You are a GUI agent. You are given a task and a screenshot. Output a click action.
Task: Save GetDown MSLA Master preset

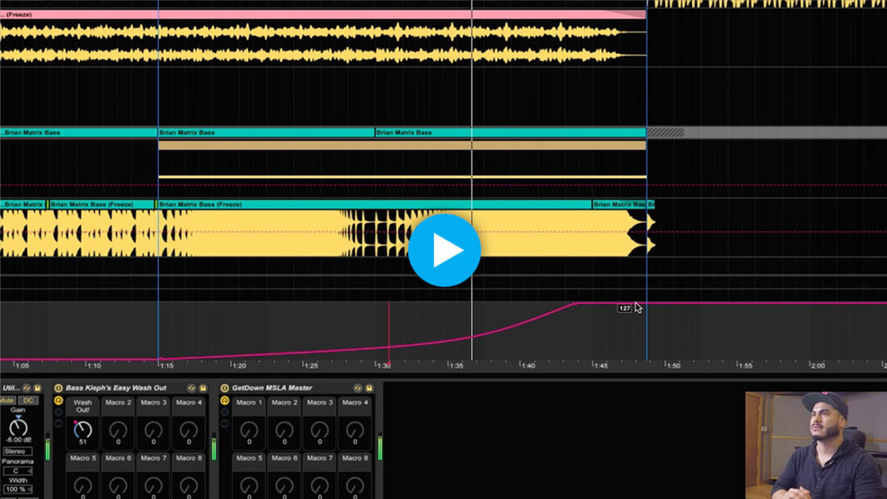pos(369,388)
